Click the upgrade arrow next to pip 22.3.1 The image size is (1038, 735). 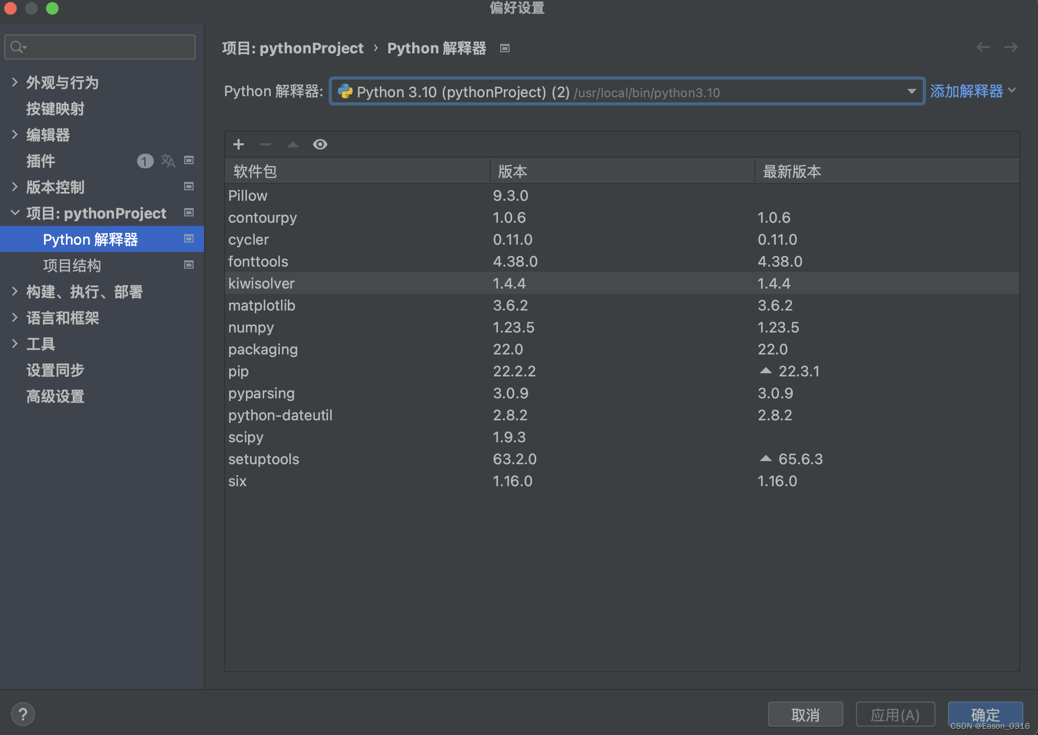[765, 371]
